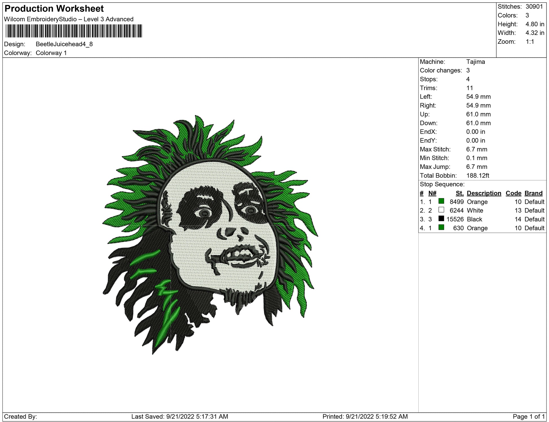Screen dimensions: 549x422
Task: Click the embroidered Beetlejuice face design preview
Action: (210, 234)
